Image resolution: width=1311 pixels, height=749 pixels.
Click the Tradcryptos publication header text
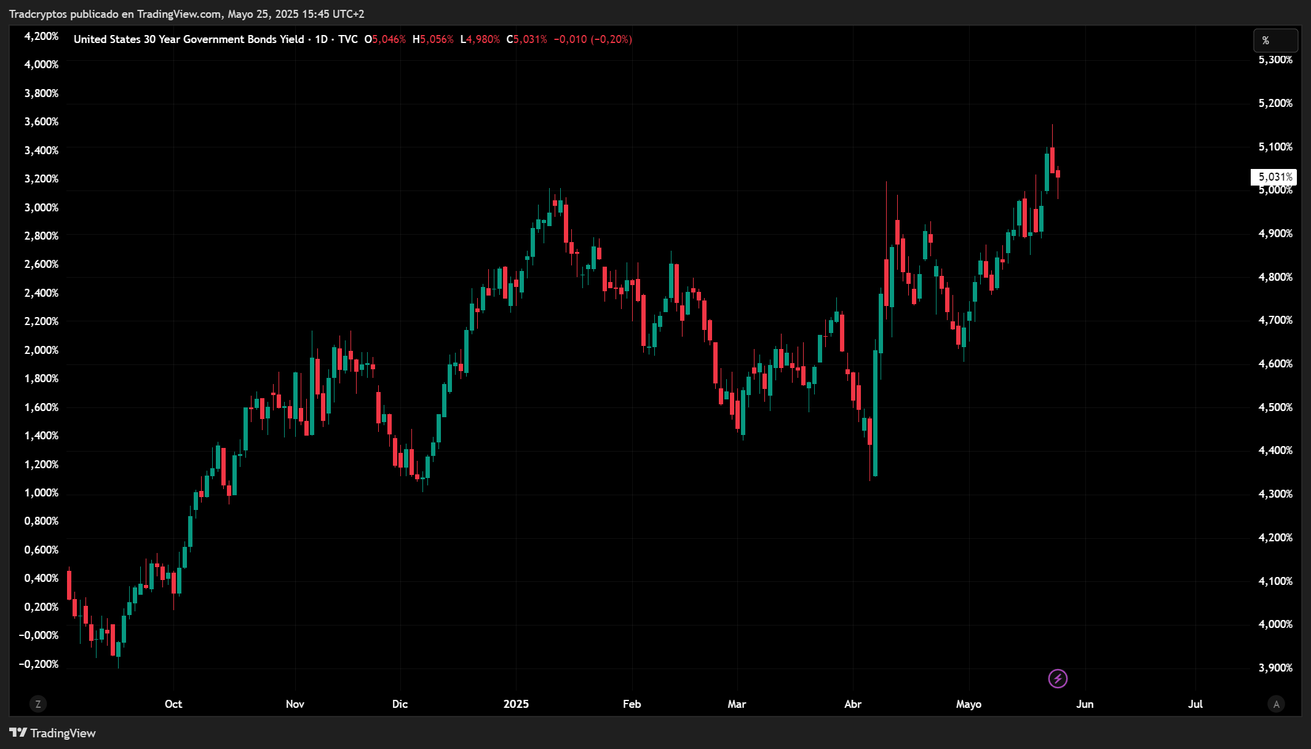[x=186, y=14]
